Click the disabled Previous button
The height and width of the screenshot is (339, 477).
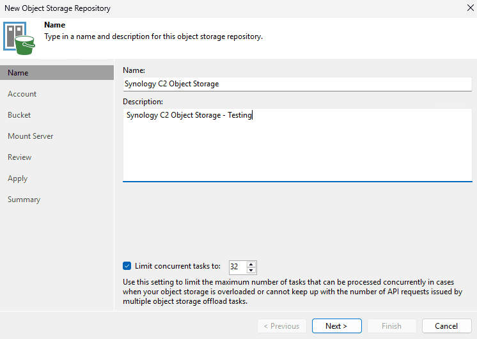(x=282, y=326)
